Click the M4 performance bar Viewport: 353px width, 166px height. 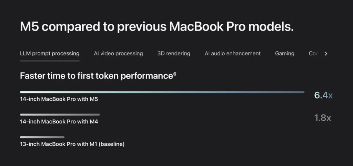[60, 114]
